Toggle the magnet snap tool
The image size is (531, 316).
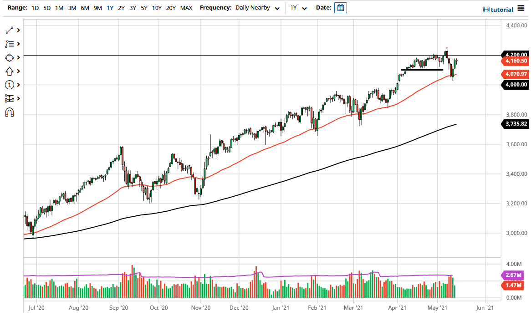(x=9, y=112)
